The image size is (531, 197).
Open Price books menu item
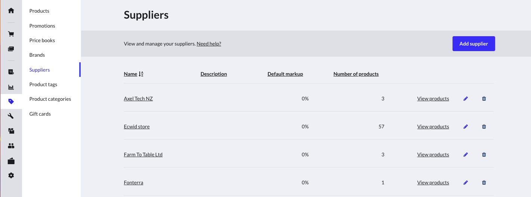(x=42, y=40)
